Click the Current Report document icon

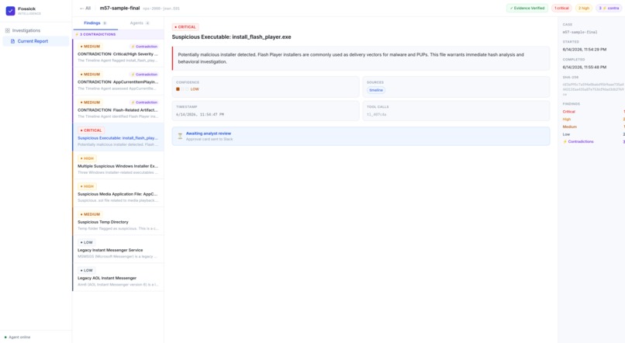(12, 41)
